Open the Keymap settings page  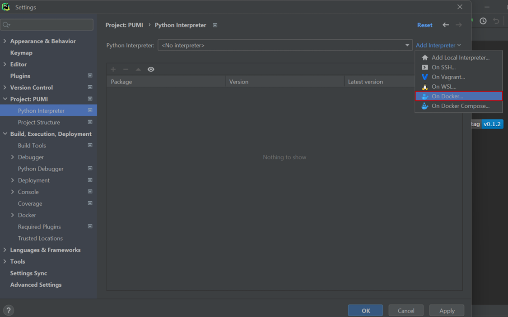(x=21, y=53)
